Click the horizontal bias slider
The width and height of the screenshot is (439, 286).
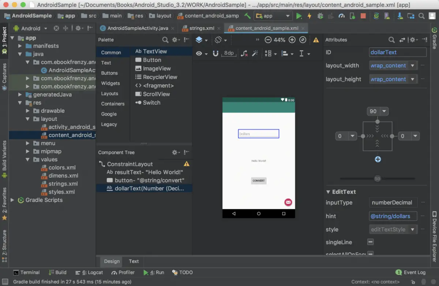pyautogui.click(x=377, y=179)
